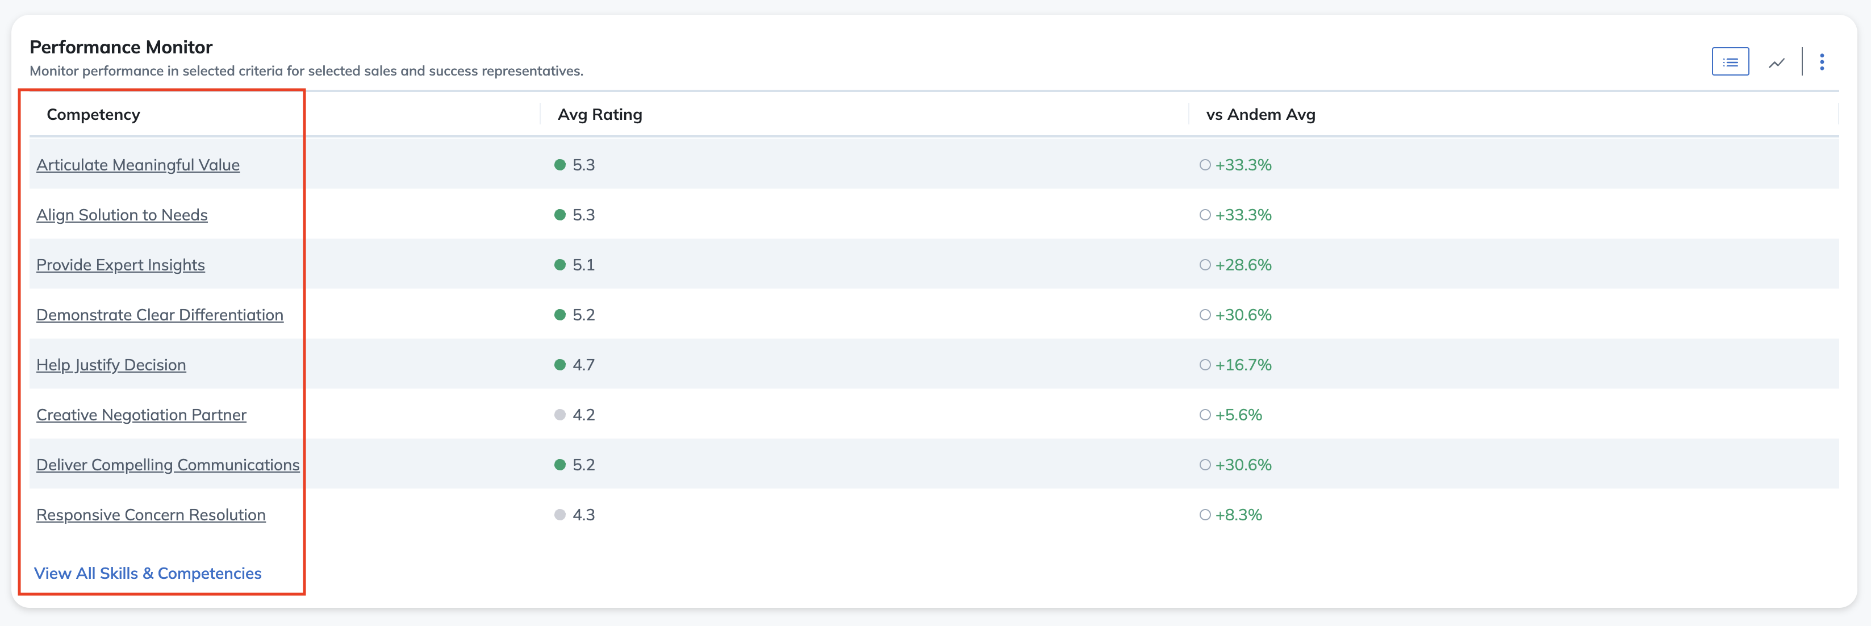Switch to the list view icon
The width and height of the screenshot is (1871, 626).
[1730, 62]
